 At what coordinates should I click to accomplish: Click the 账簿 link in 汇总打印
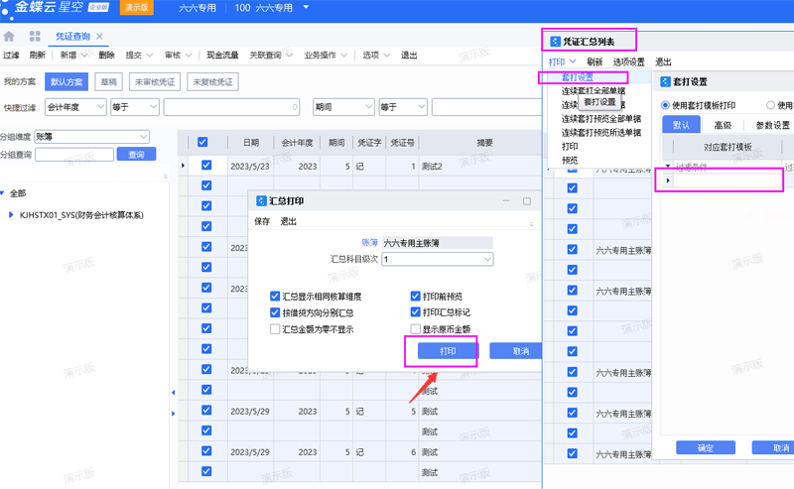click(x=369, y=242)
